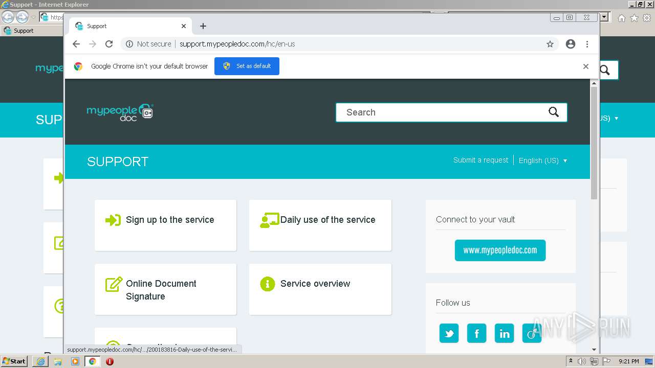Click the scroll up arrow of Chrome page
Viewport: 655px width, 368px height.
click(x=594, y=83)
